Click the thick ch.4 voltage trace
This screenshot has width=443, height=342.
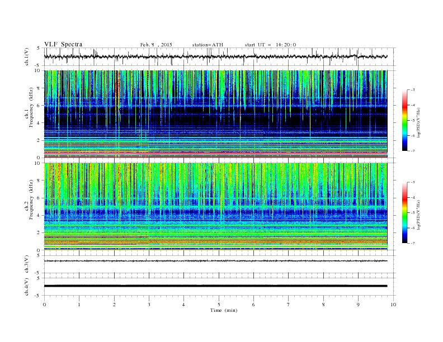pyautogui.click(x=216, y=286)
